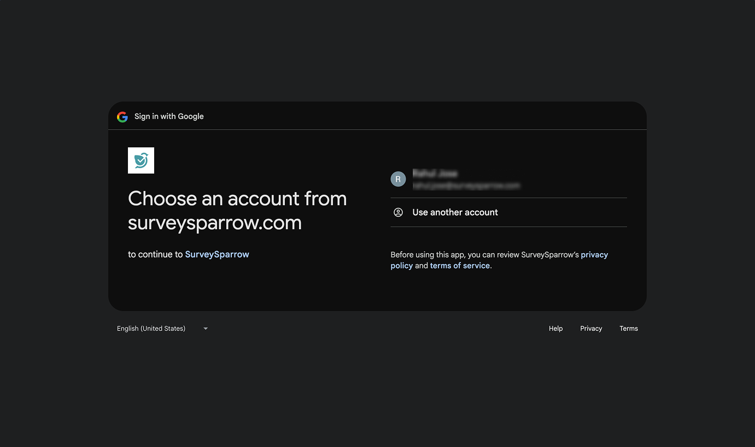Click the 'Choose an account from' heading
755x447 pixels.
point(237,199)
